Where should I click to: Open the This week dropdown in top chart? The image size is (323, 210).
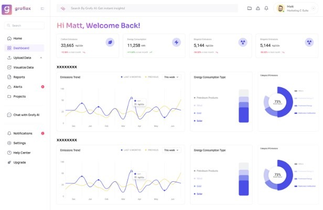coord(171,77)
